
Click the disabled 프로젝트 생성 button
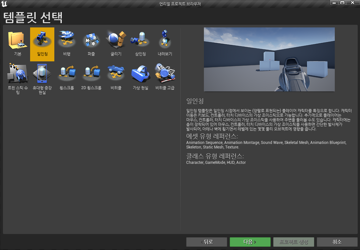294,242
